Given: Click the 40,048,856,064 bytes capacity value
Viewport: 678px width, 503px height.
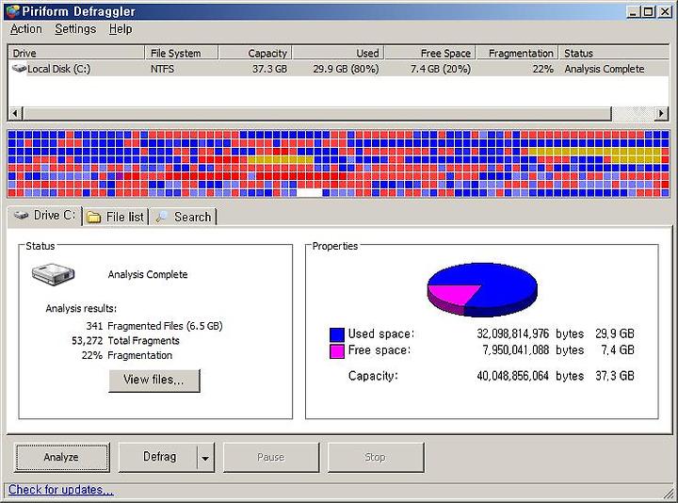Looking at the screenshot, I should (x=530, y=376).
